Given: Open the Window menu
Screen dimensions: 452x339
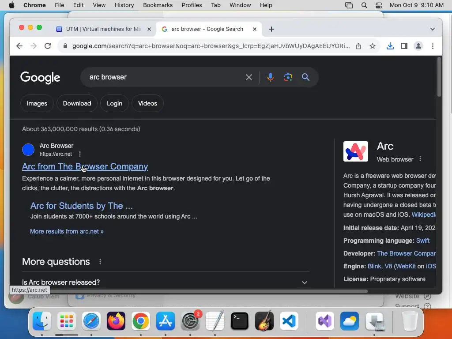Looking at the screenshot, I should (x=240, y=5).
